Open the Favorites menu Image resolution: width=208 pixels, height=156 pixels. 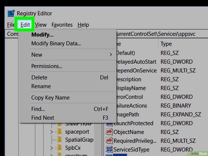(x=62, y=25)
